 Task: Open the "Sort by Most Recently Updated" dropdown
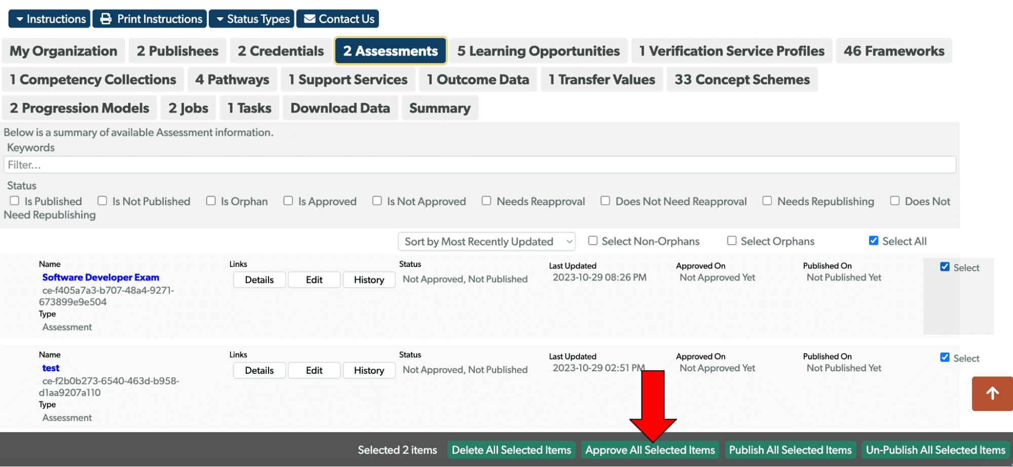(486, 242)
